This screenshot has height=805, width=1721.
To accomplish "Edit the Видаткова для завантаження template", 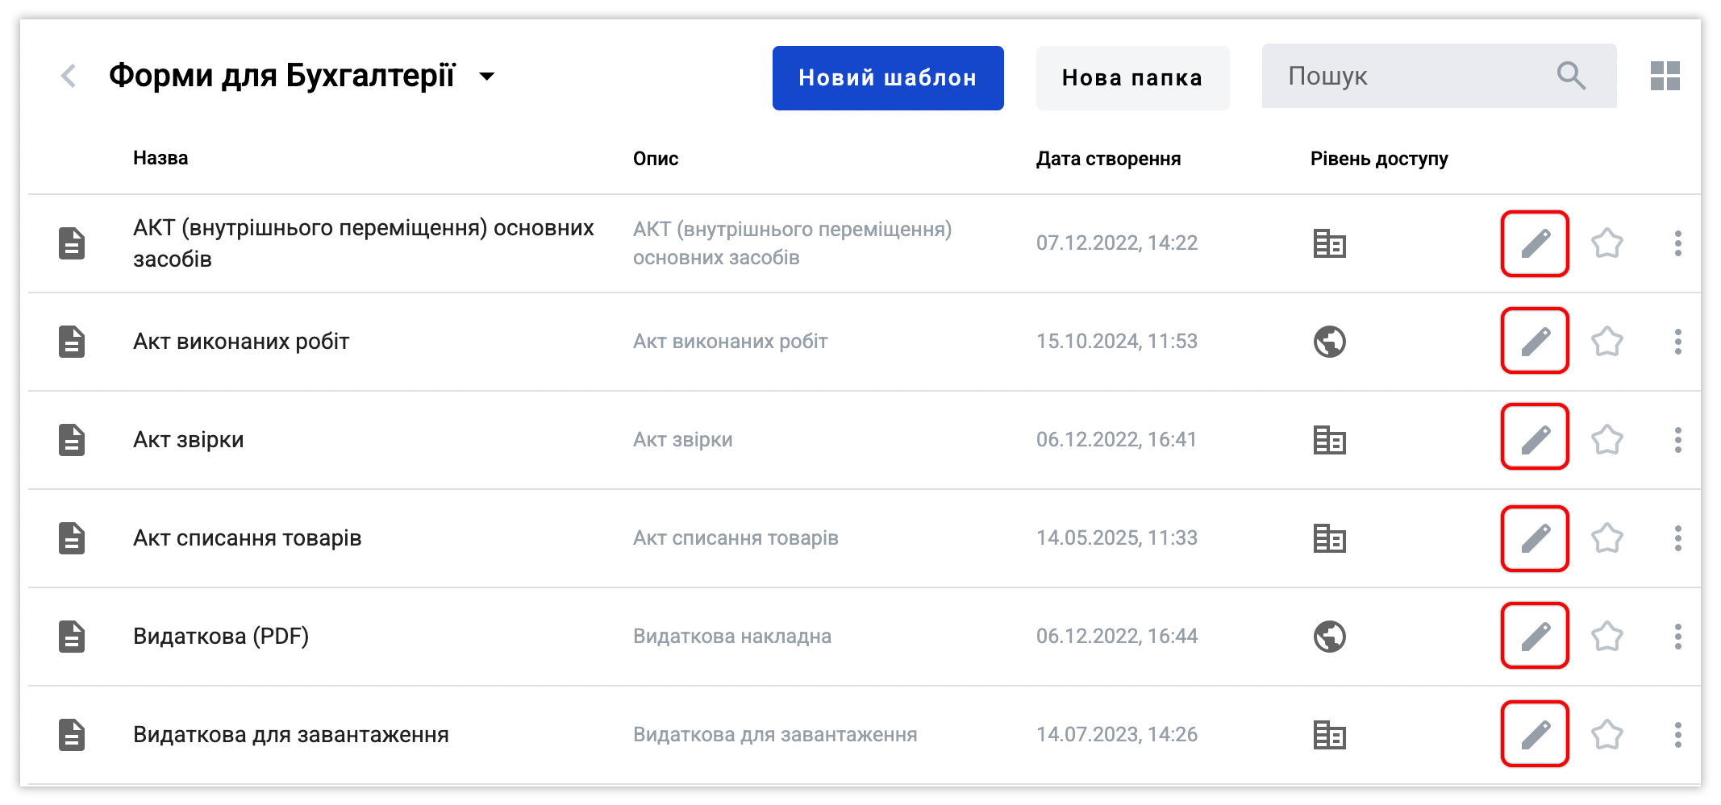I will coord(1534,734).
